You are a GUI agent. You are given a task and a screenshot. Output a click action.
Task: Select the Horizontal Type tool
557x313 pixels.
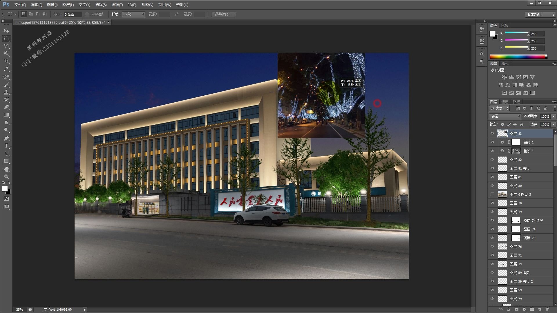(x=6, y=146)
